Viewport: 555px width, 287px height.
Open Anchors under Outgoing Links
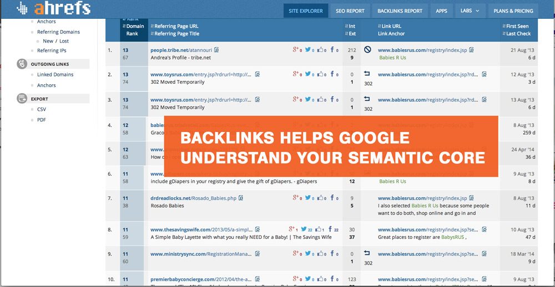click(47, 85)
